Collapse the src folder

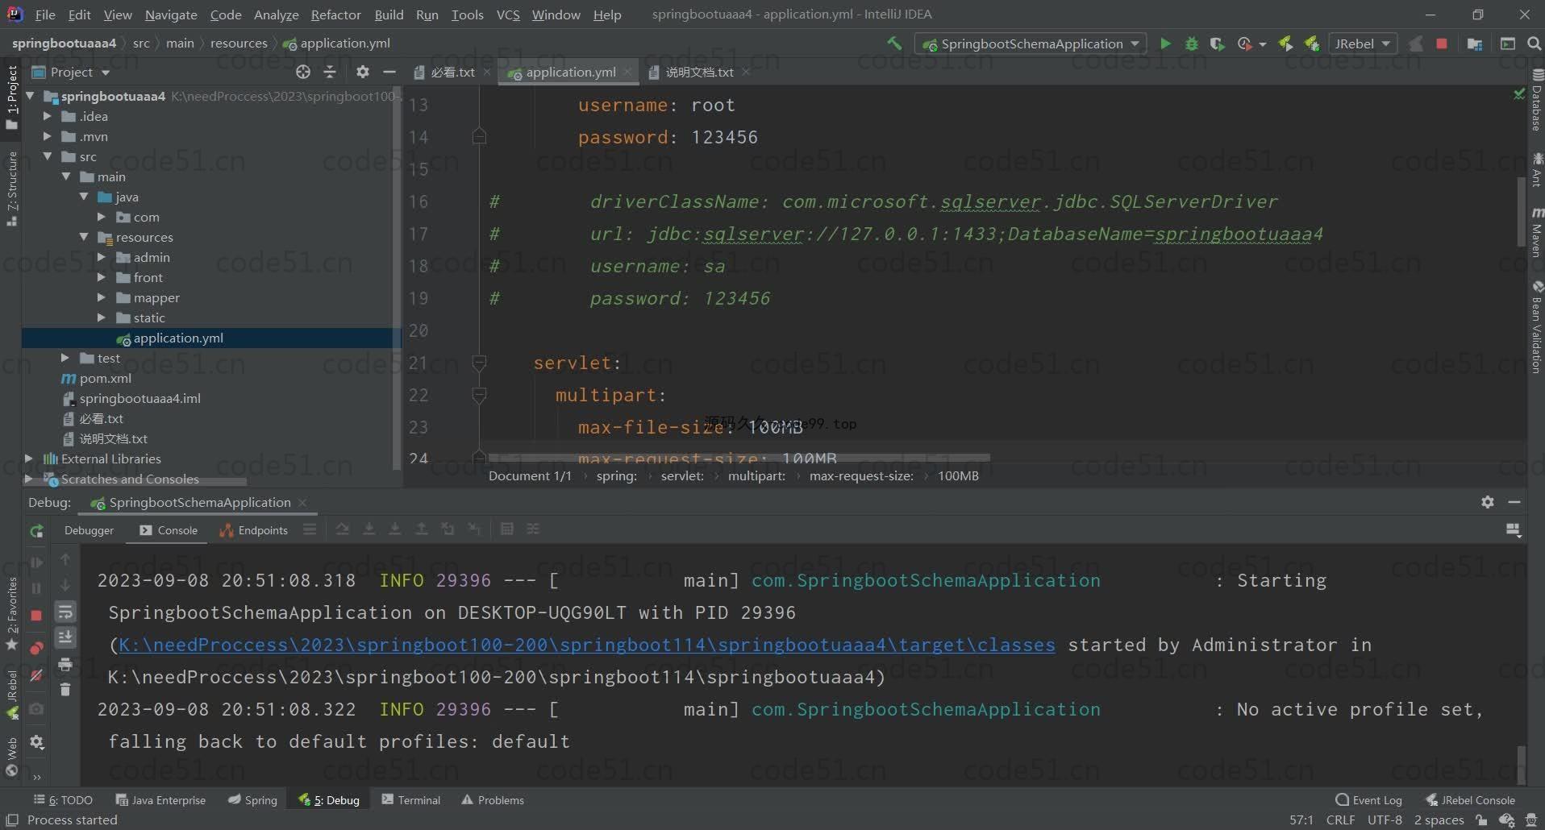coord(48,156)
